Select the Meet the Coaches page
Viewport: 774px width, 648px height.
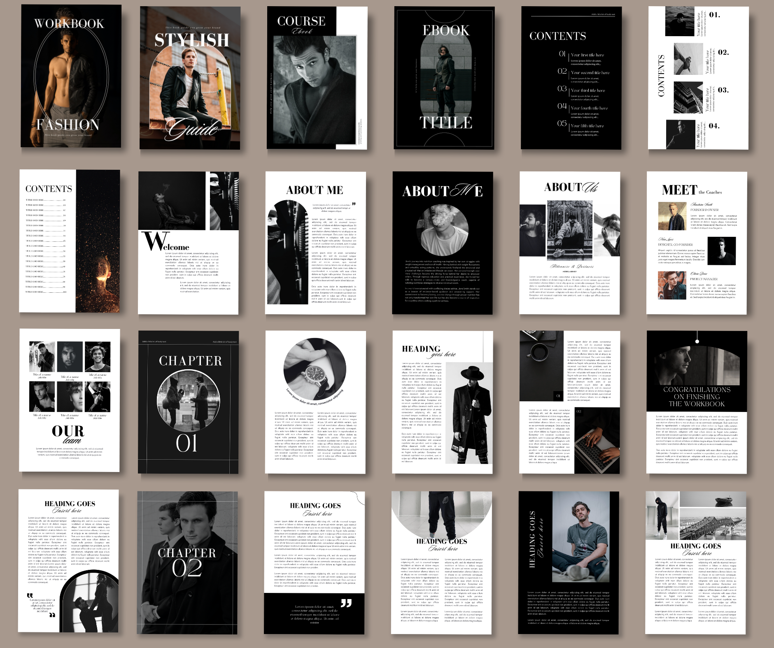click(x=697, y=243)
